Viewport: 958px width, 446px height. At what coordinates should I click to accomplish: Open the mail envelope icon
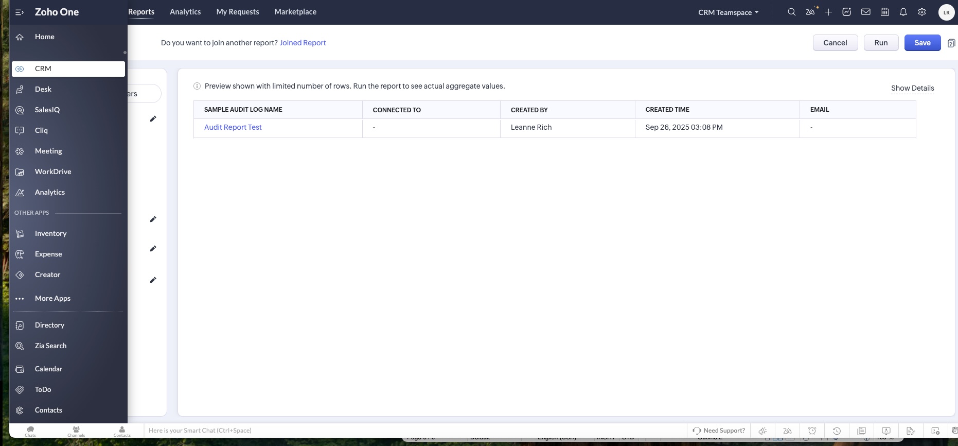[x=866, y=12]
